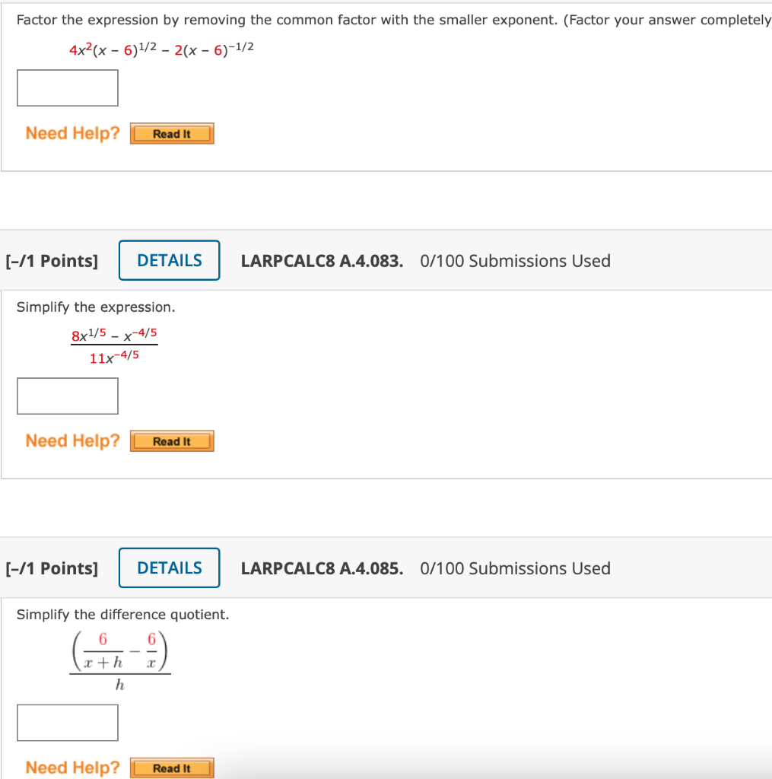Click the answer box under the simplify expression
772x779 pixels.
click(x=67, y=396)
